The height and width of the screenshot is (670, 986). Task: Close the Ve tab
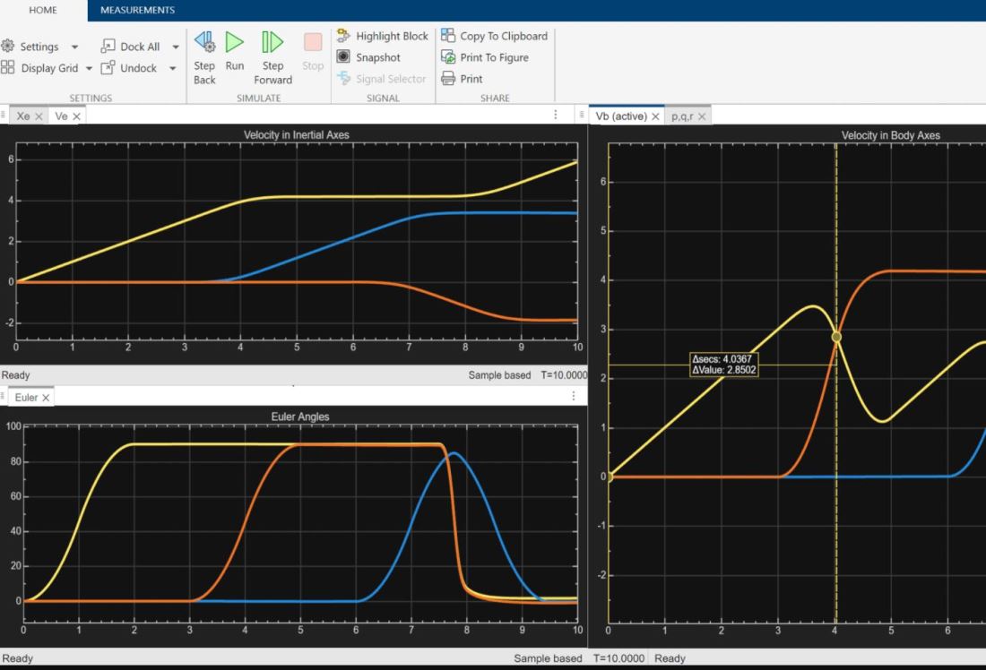pos(77,116)
